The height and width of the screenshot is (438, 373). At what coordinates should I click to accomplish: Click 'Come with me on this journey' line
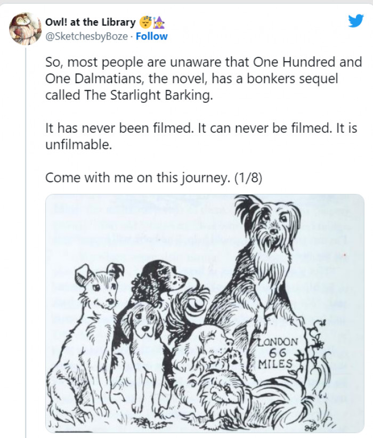(138, 177)
